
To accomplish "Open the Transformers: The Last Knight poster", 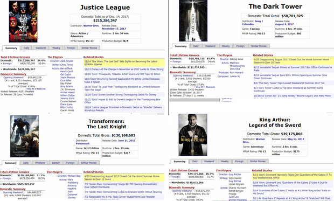I will pyautogui.click(x=24, y=136).
